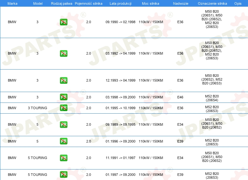Click the Moc silnika column header

click(x=151, y=3)
